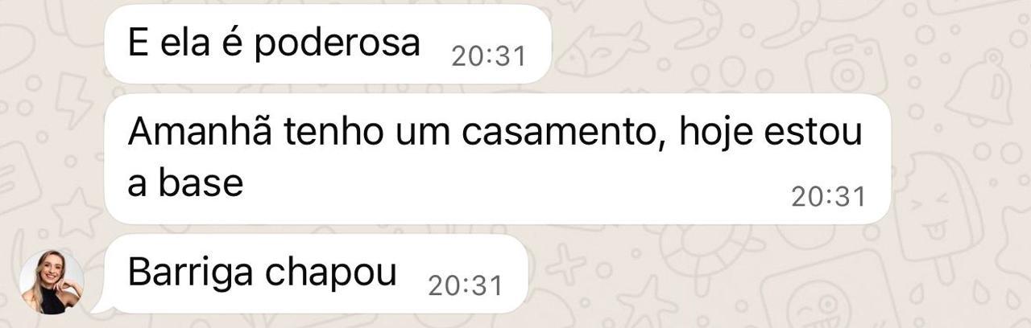Open the sender's profile picture avatar
Viewport: 1031px width, 328px height.
[x=52, y=281]
